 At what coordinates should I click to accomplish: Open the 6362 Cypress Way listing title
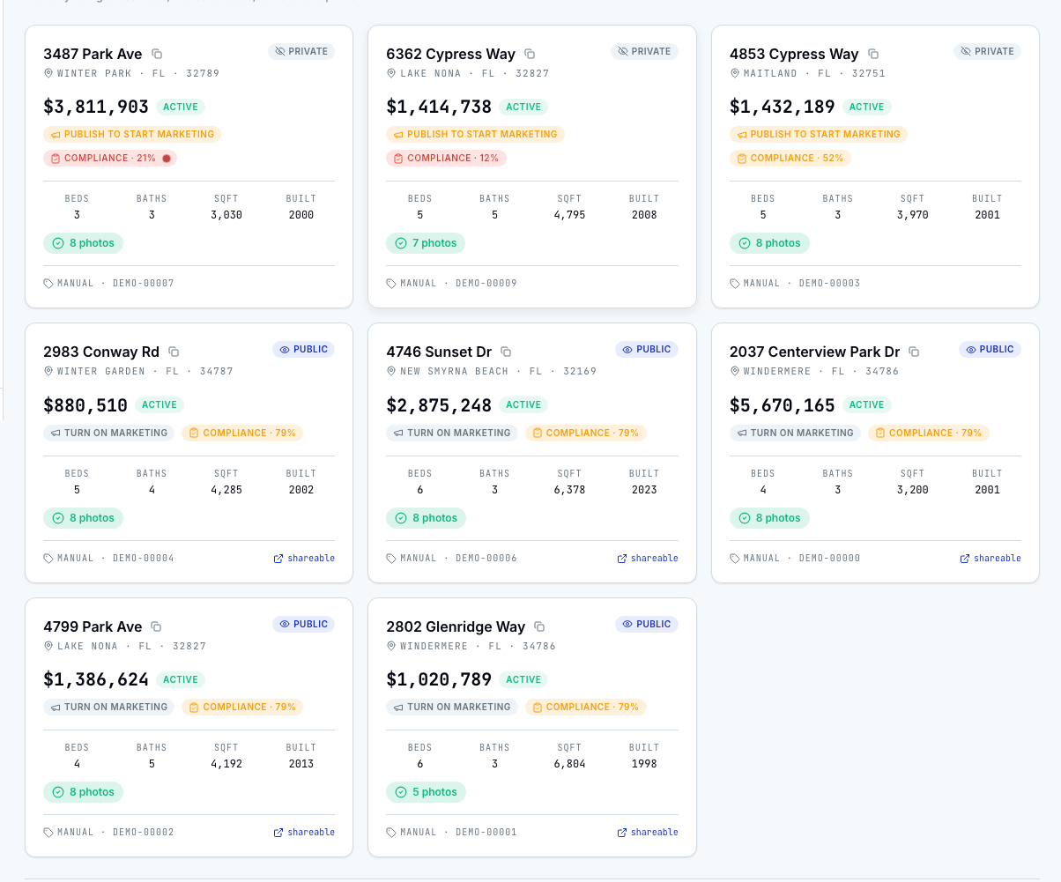click(x=450, y=54)
